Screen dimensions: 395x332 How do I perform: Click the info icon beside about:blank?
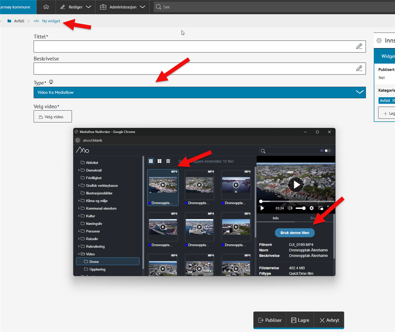pos(78,140)
